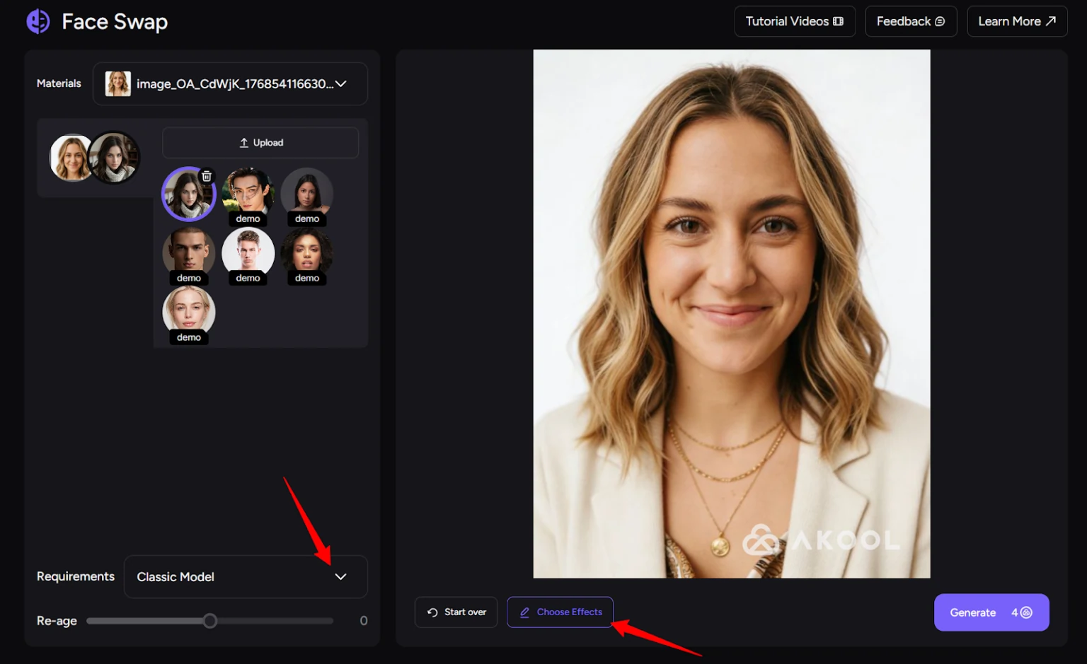This screenshot has height=664, width=1087.
Task: Select the dark-haired woman in scarf face
Action: coord(188,194)
